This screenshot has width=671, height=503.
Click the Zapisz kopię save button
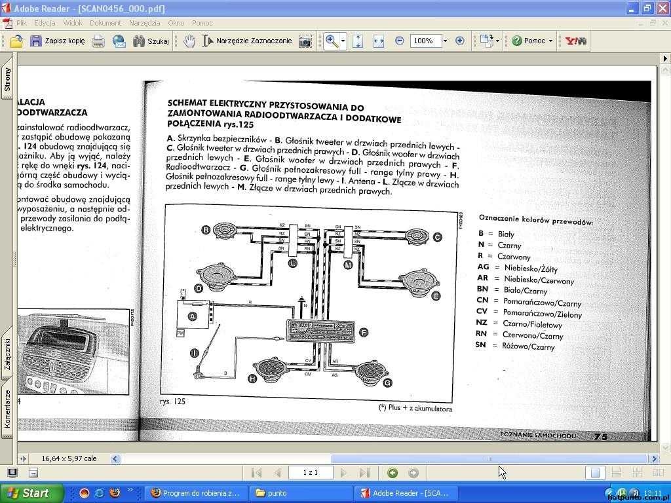click(58, 41)
